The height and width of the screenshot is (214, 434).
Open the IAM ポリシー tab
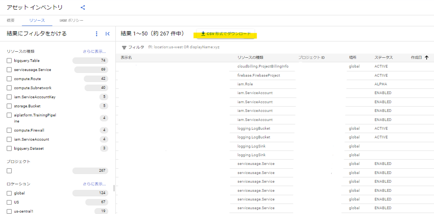click(x=71, y=20)
